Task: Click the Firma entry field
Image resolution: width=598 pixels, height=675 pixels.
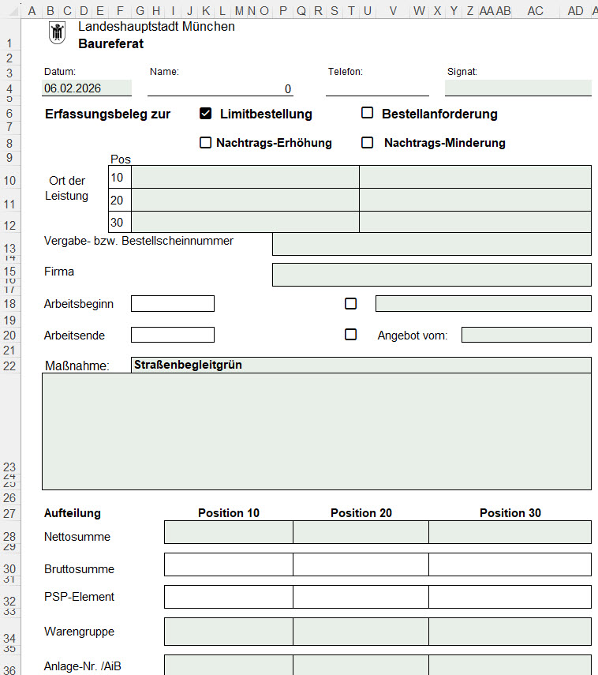Action: click(431, 275)
